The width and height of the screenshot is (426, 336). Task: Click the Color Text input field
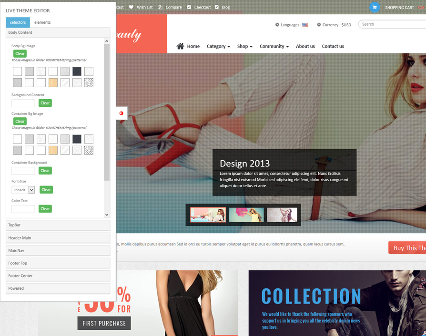23,209
